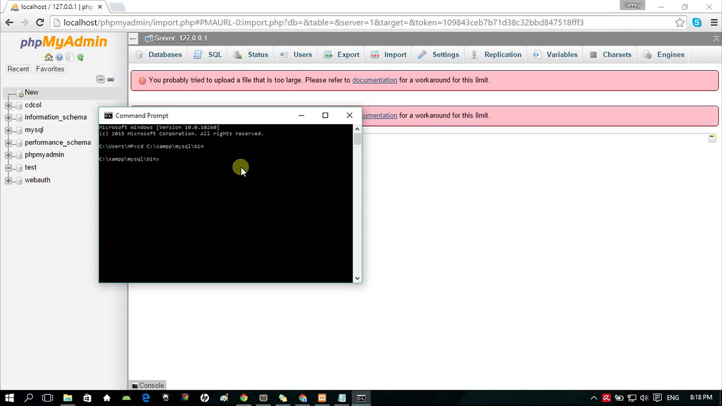This screenshot has width=722, height=406.
Task: Open the phpMyAdmin help question-mark icon
Action: (59, 58)
